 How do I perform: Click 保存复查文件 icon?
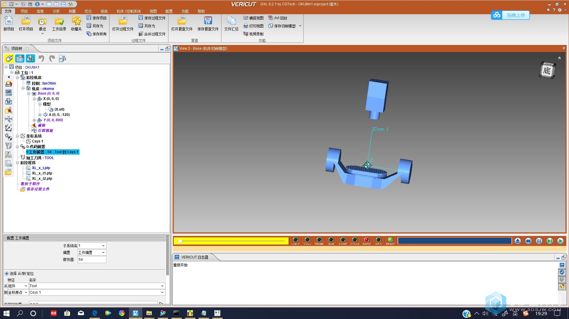coord(208,24)
